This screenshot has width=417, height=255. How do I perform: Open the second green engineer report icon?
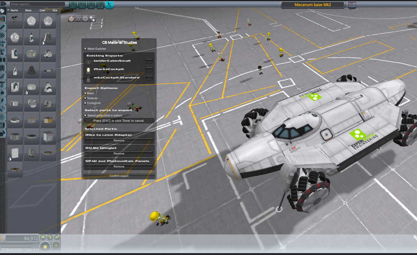click(50, 237)
